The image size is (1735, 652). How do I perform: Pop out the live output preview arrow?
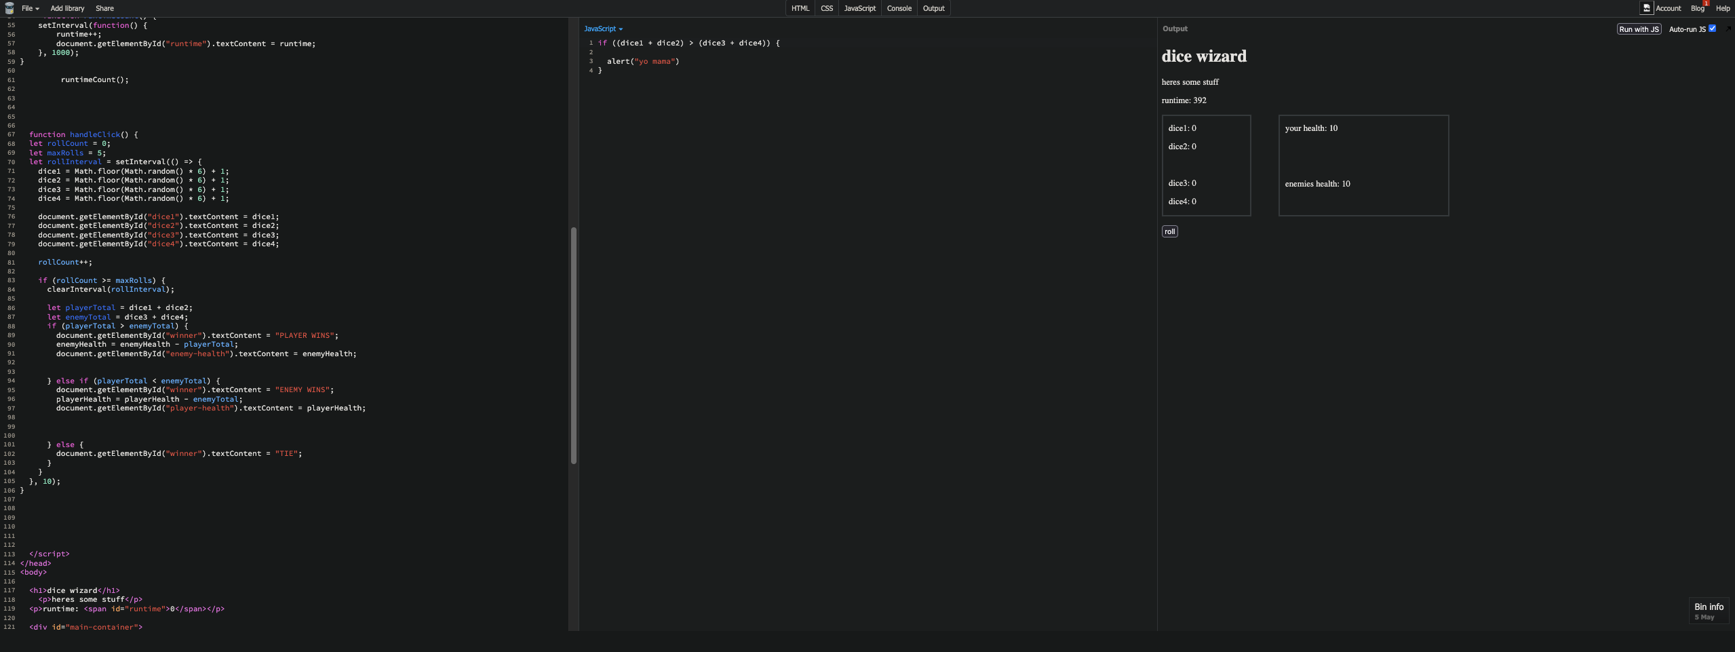click(x=1728, y=28)
